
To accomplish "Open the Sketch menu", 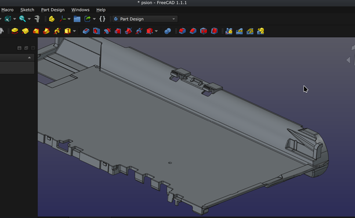I will (27, 10).
